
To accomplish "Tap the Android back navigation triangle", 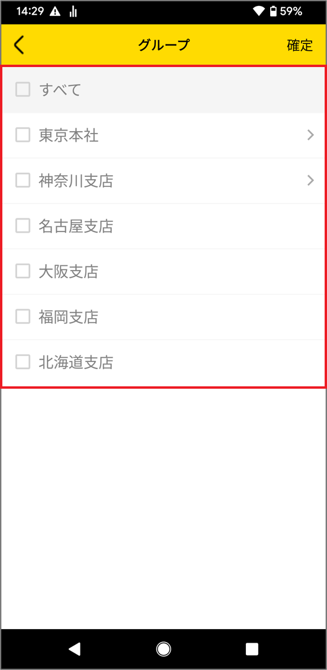I will click(x=75, y=649).
